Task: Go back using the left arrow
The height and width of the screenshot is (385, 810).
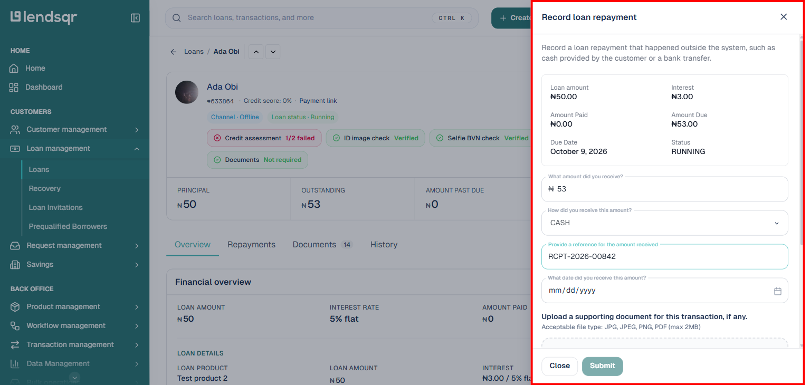Action: 173,52
